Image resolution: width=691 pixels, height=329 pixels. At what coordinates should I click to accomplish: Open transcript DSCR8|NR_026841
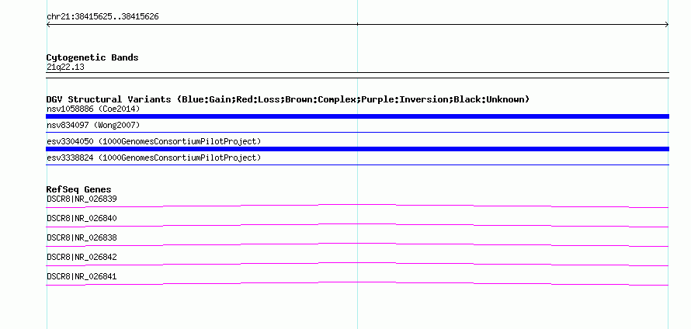82,276
